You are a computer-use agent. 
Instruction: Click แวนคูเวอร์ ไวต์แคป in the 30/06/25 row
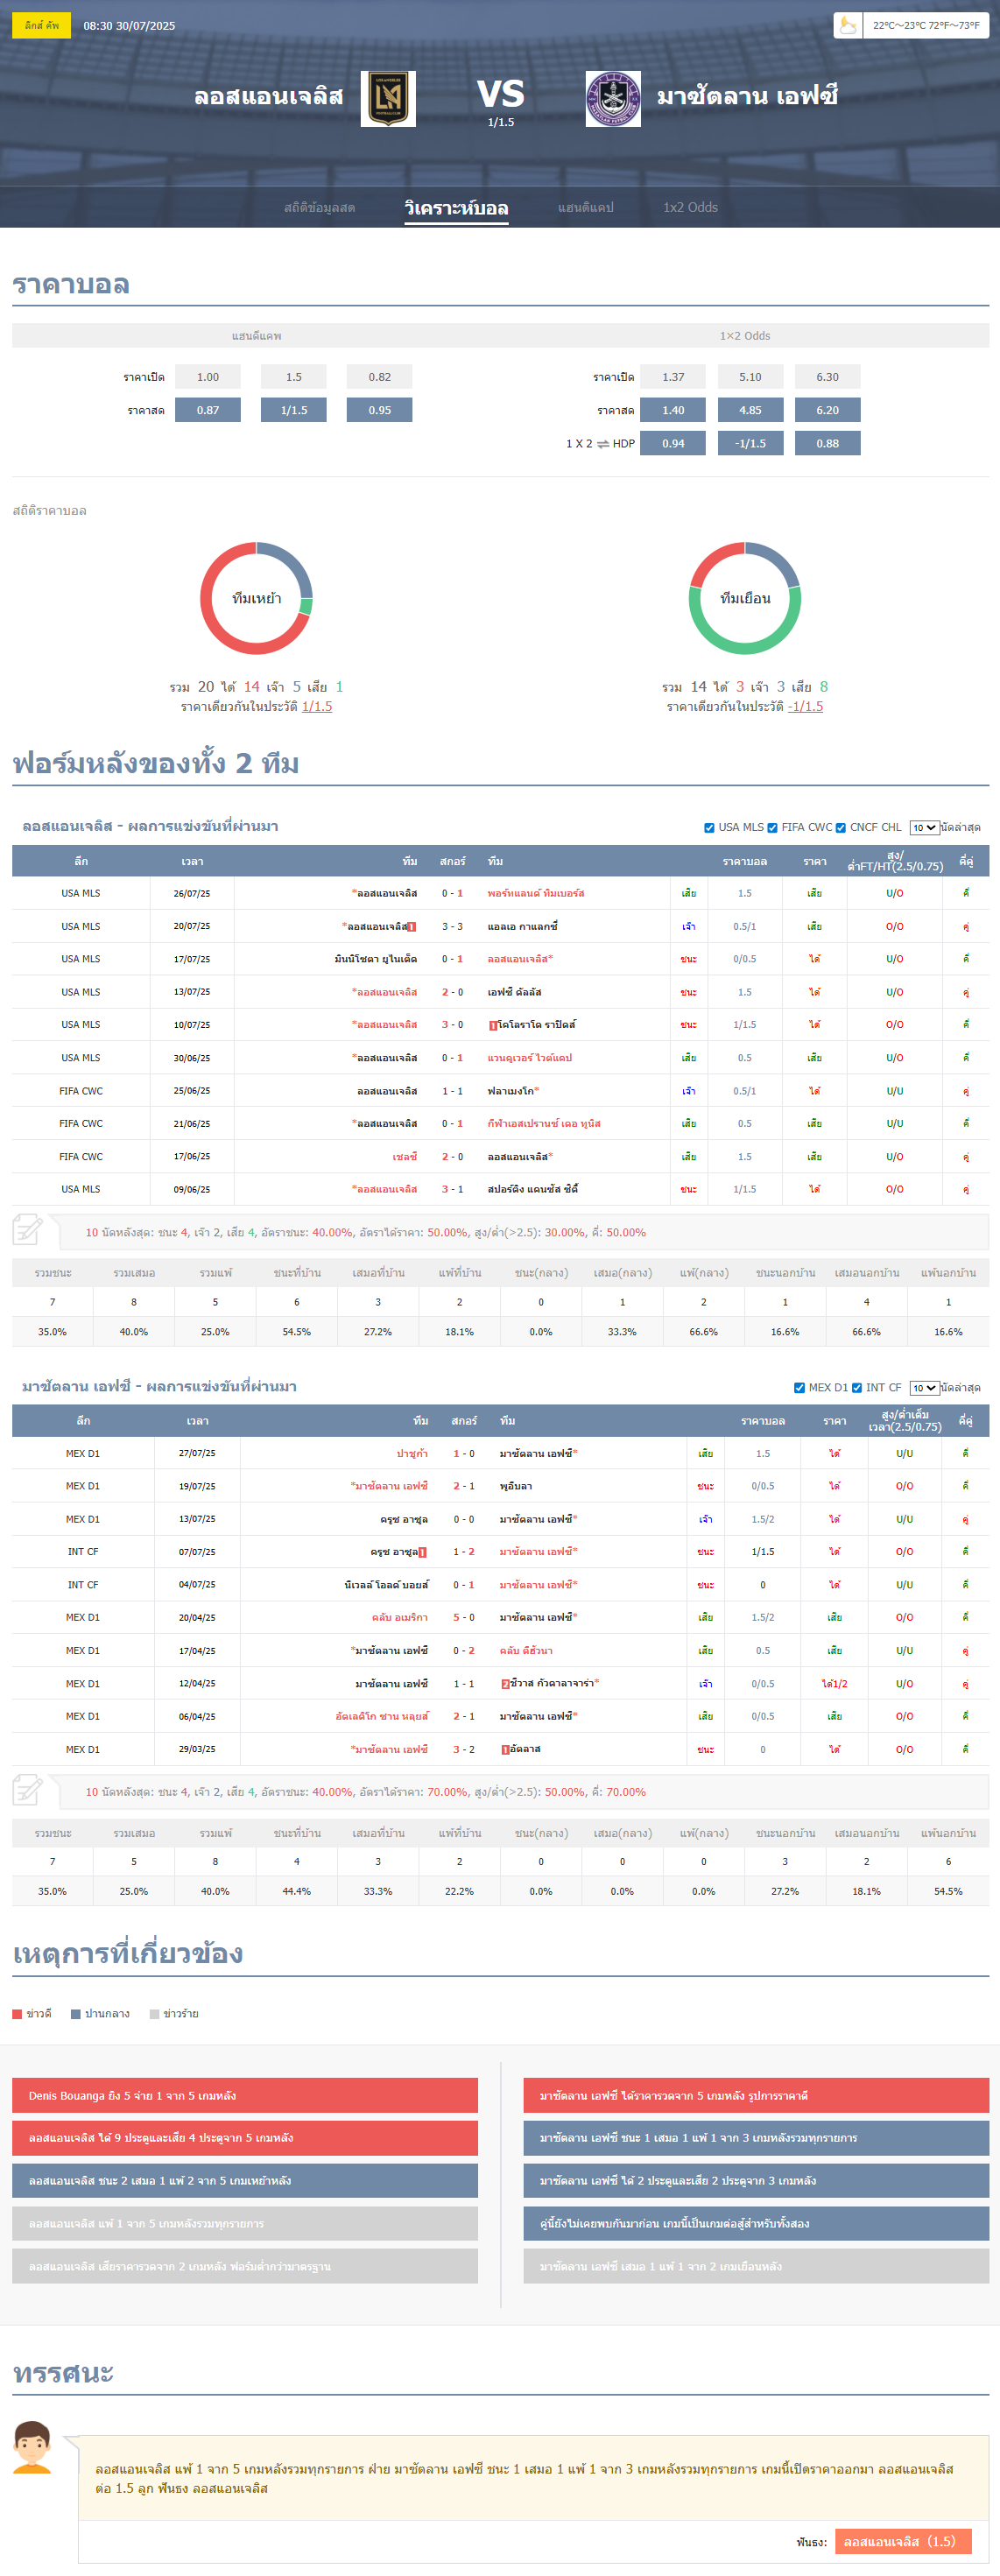tap(530, 1058)
